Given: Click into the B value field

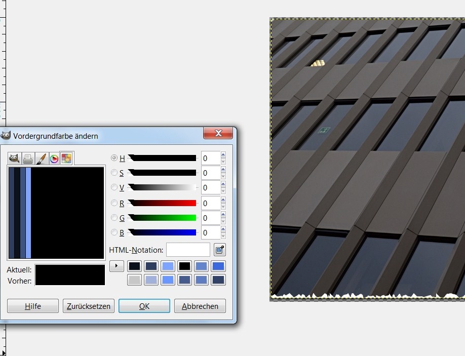Looking at the screenshot, I should tap(211, 232).
